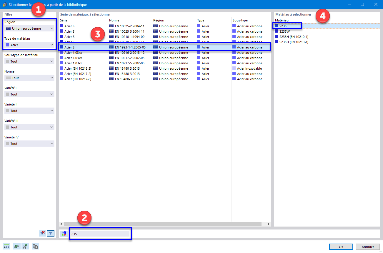Click the EU flag beside EN 10216-2:2013-12
383x253 pixels.
click(x=111, y=53)
